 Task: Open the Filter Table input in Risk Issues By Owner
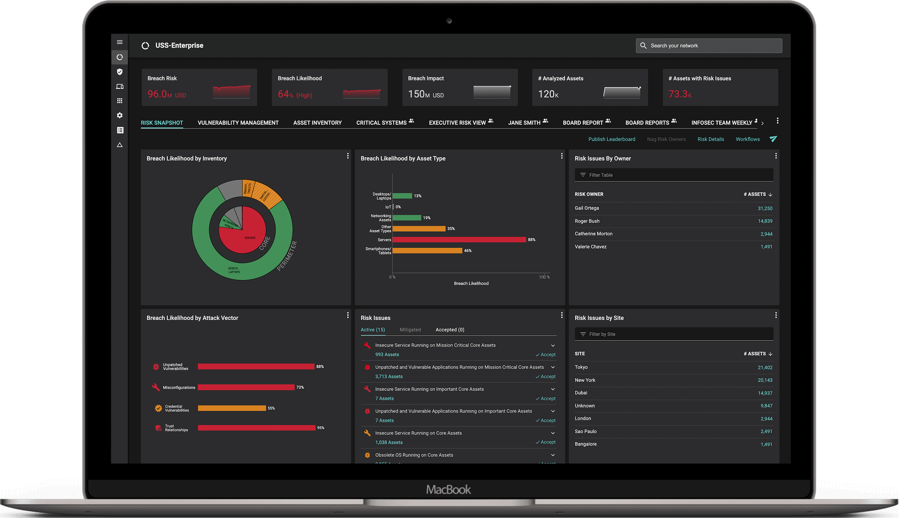pos(673,175)
